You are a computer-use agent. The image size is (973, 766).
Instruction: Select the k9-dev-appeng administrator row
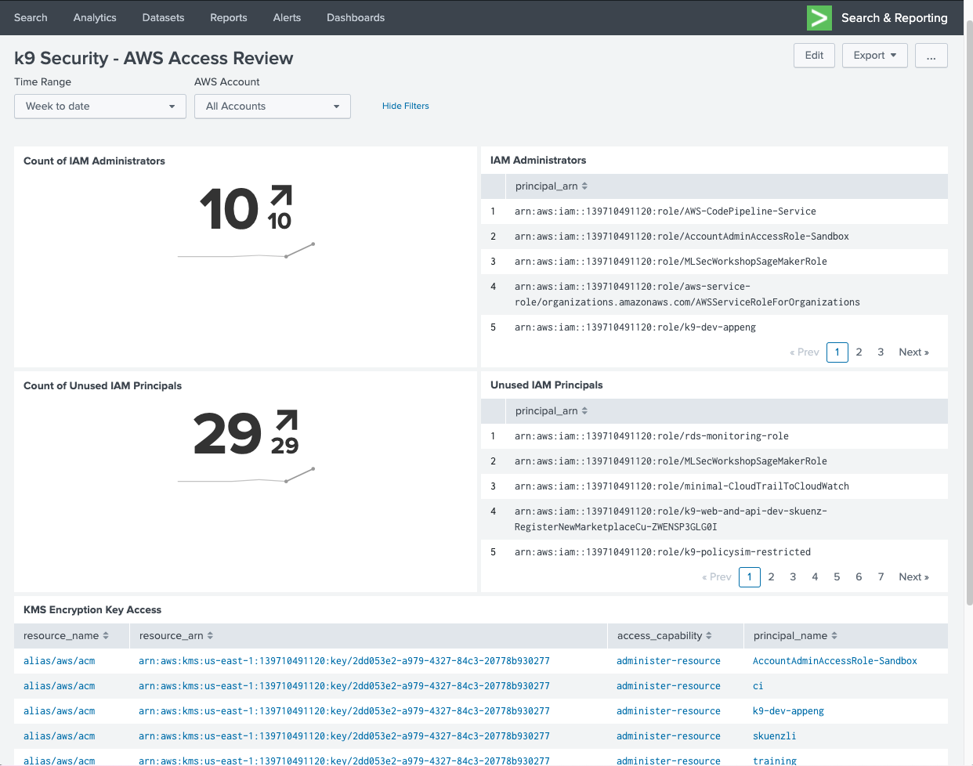[714, 327]
